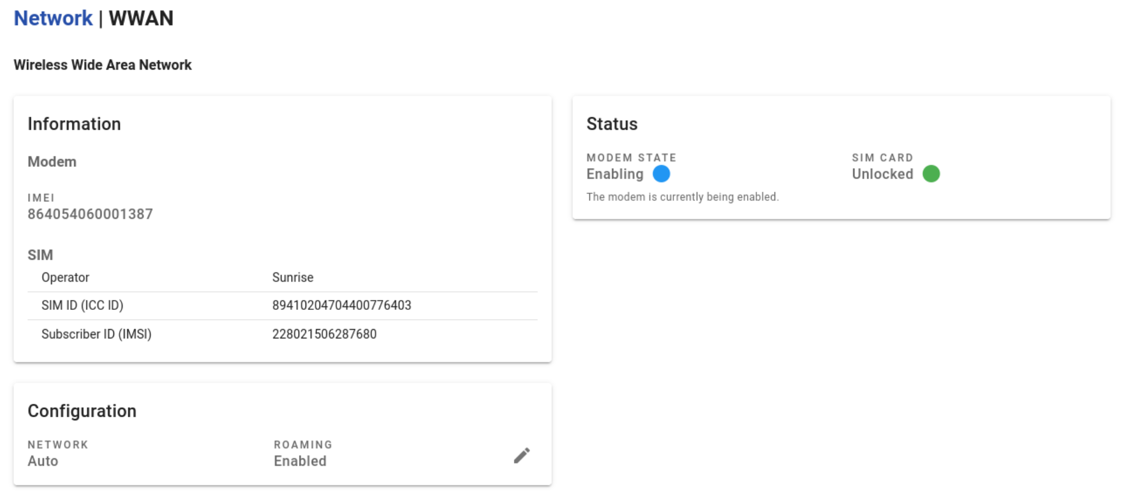Open the Network breadcrumb link

pyautogui.click(x=53, y=18)
